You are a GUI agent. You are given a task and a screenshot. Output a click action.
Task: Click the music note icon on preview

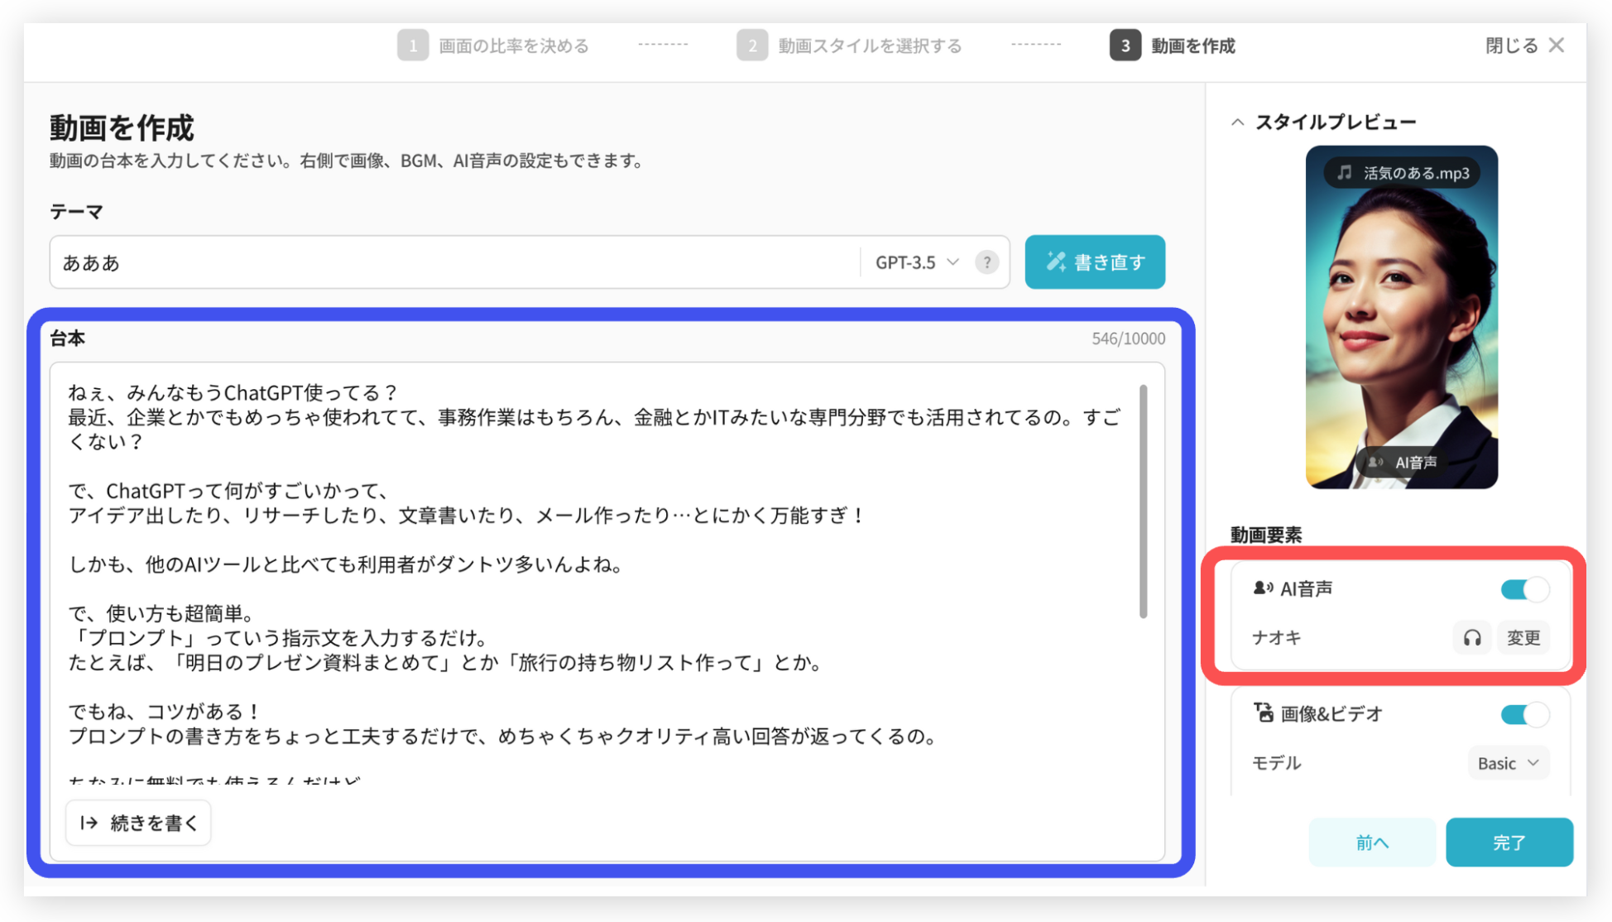[1345, 172]
